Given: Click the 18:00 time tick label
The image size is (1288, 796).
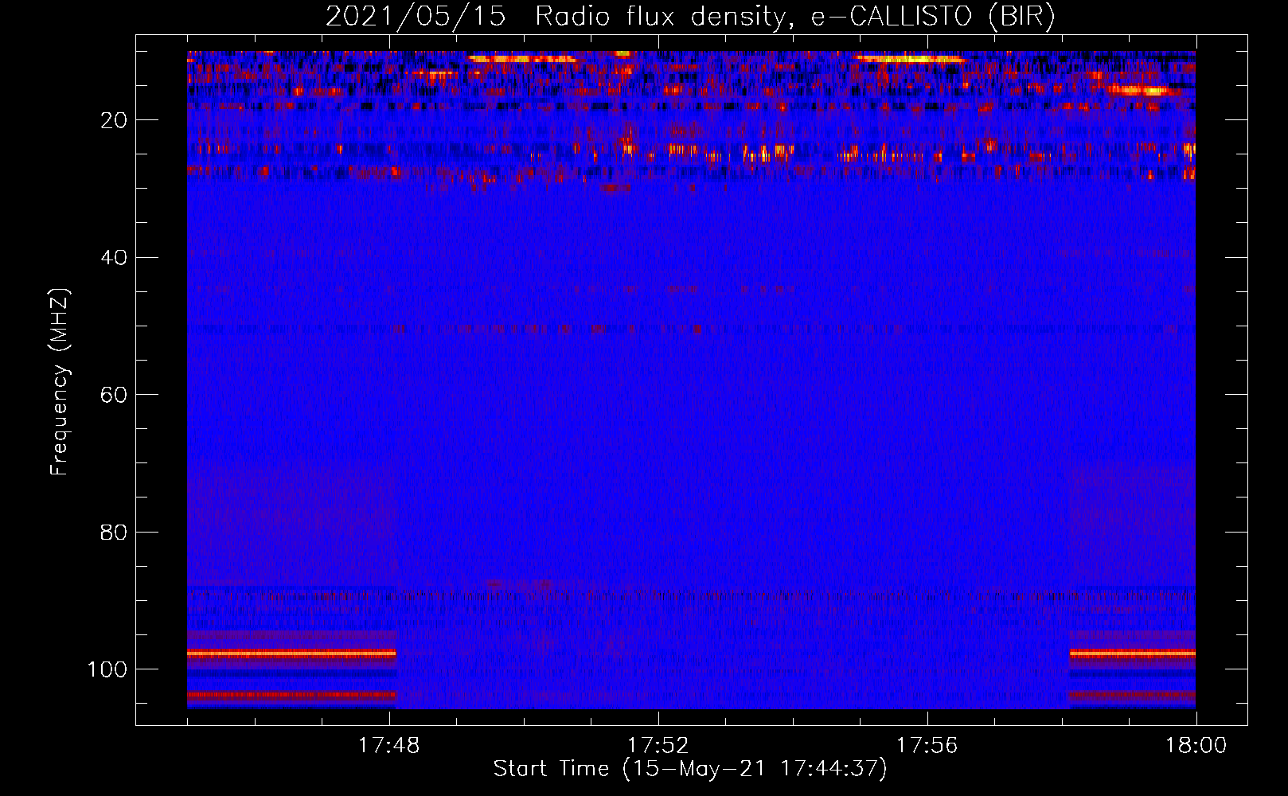Looking at the screenshot, I should 1196,746.
